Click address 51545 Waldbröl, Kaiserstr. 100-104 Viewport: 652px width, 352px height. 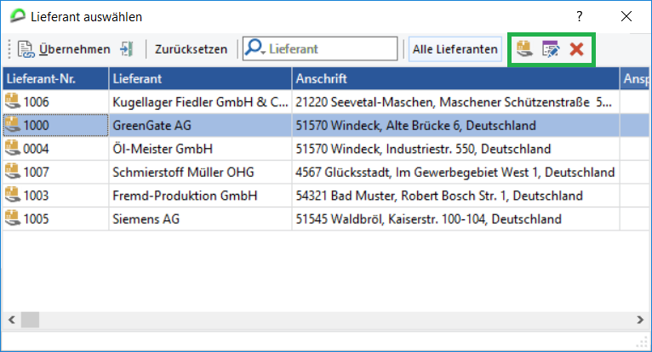(429, 219)
